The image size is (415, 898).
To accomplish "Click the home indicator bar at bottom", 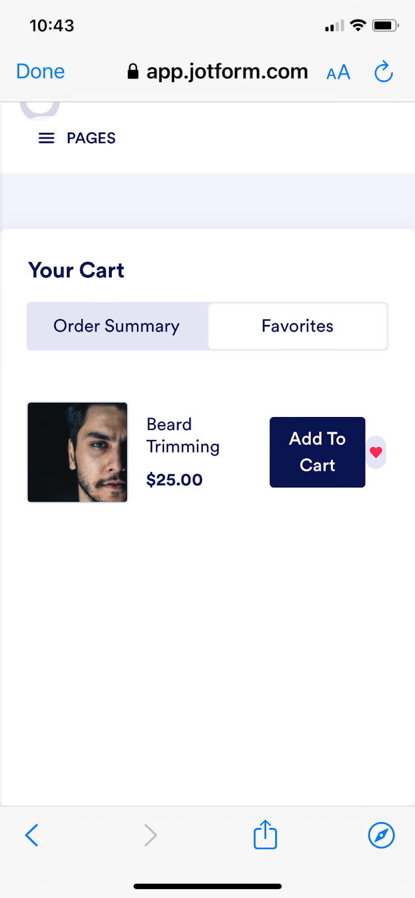I will tap(207, 886).
